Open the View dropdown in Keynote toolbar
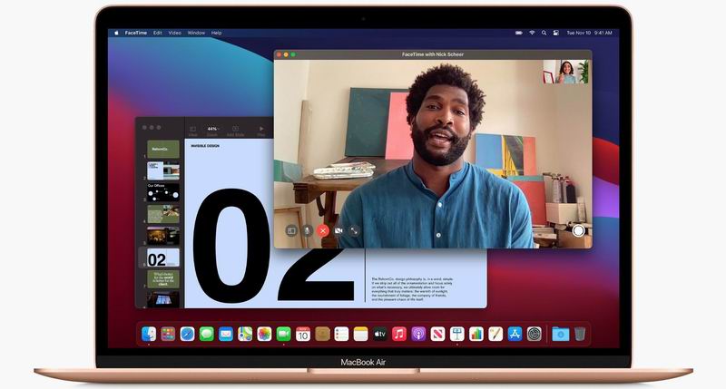The height and width of the screenshot is (389, 726). click(x=192, y=130)
